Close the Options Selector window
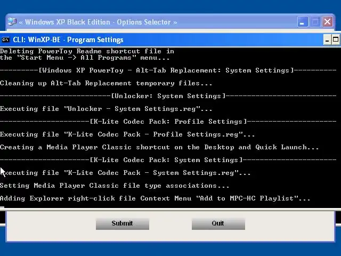The image size is (341, 256). (327, 22)
